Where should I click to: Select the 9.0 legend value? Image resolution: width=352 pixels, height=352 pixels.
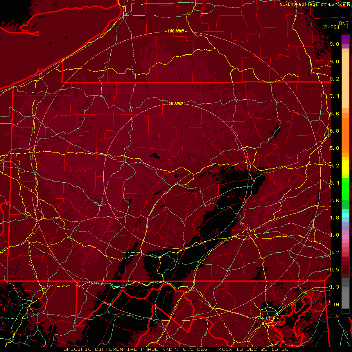pos(334,61)
